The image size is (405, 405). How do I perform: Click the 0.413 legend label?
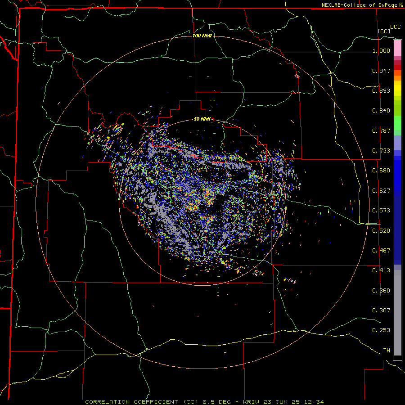(x=381, y=270)
